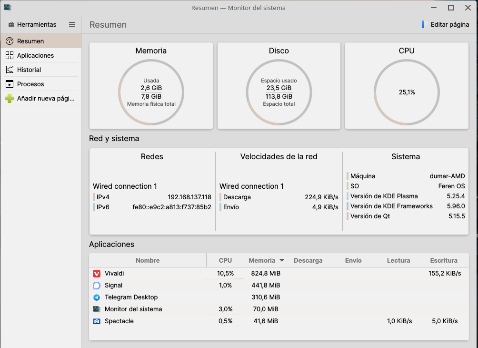Click the IPv4 legend color marker

coord(94,197)
